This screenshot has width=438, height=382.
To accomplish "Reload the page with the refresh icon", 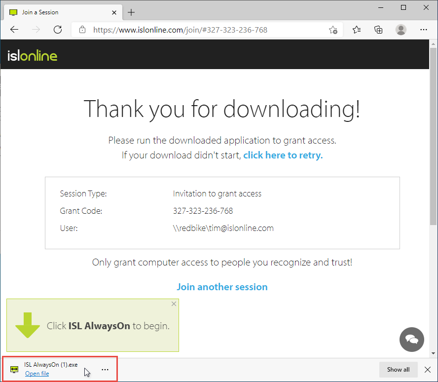I will (57, 30).
